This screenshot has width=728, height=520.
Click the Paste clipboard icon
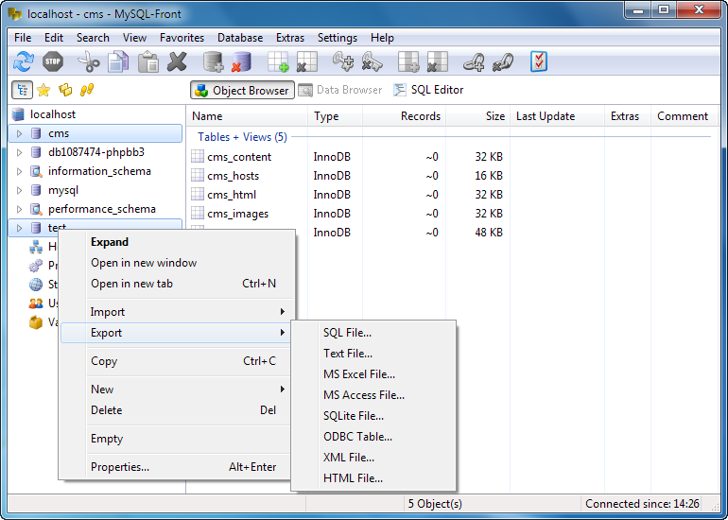148,61
